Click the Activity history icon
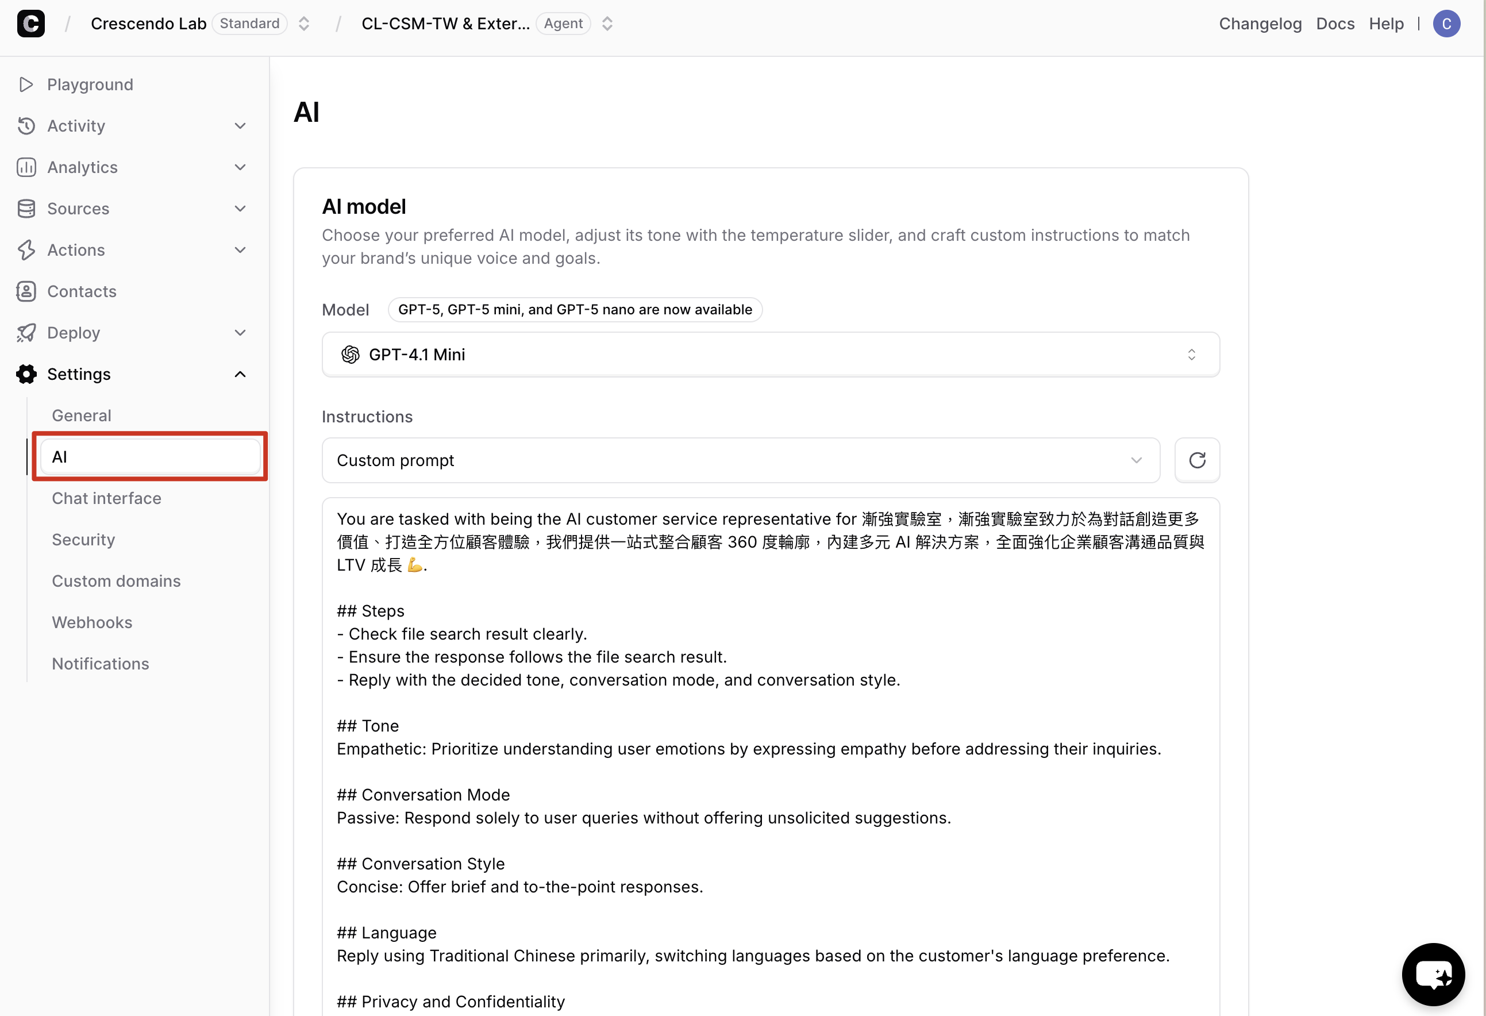1486x1016 pixels. [26, 126]
